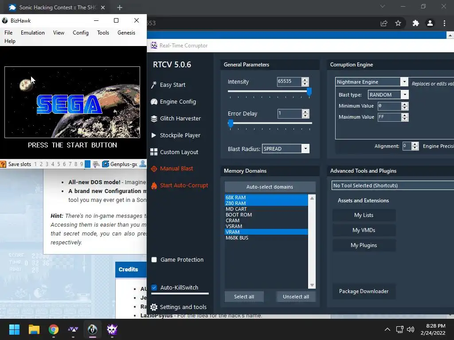This screenshot has height=340, width=454.
Task: Open My VMDs button
Action: [364, 230]
